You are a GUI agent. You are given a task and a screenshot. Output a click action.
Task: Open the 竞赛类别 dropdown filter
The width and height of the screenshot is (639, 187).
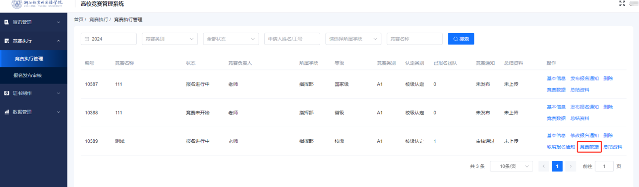169,39
